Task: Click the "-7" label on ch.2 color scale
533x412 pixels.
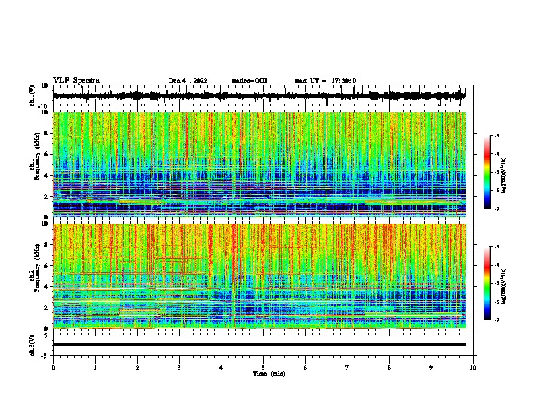Action: point(496,320)
